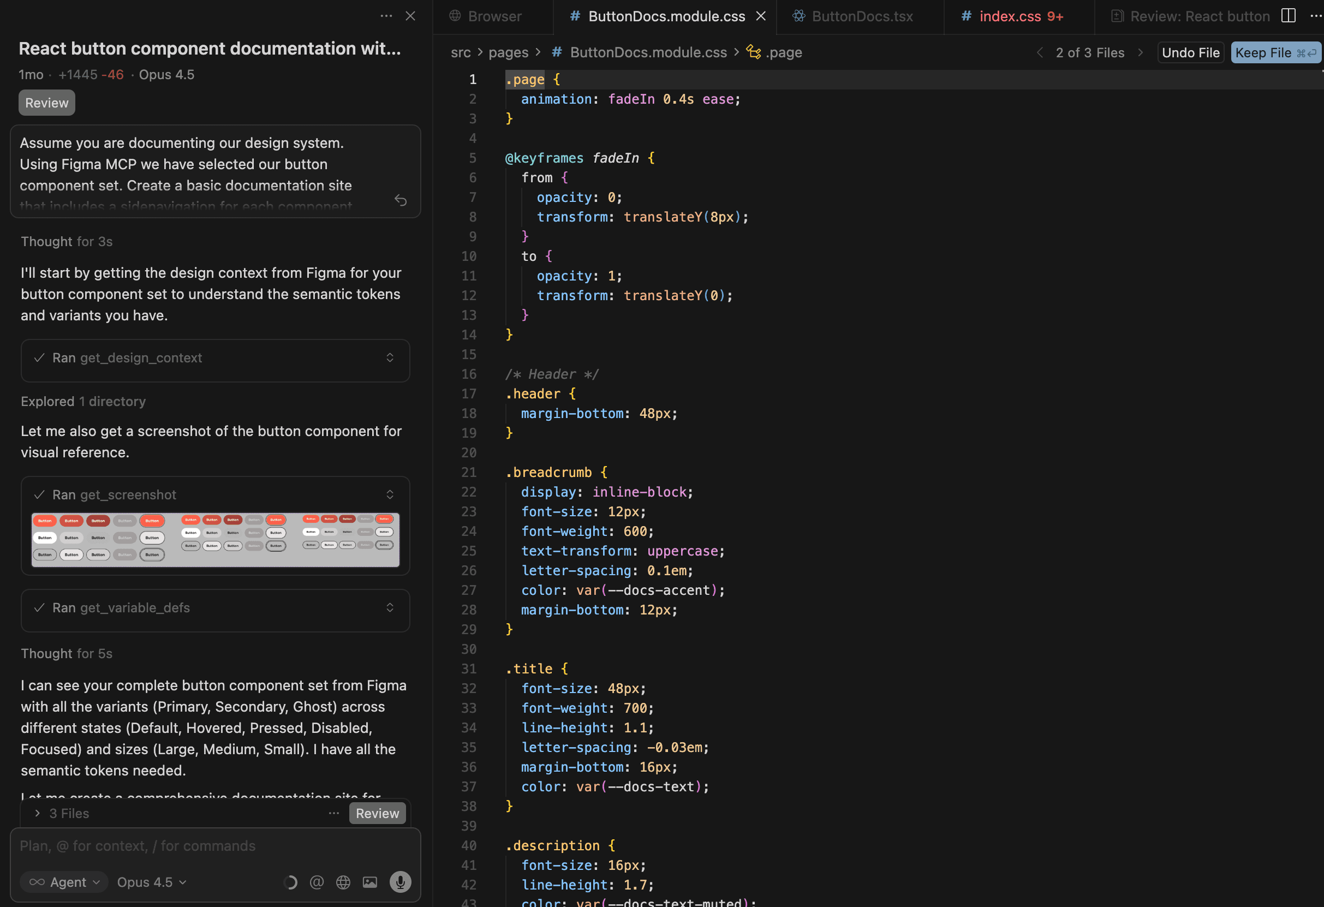This screenshot has height=907, width=1324.
Task: Click the microphone voice input icon
Action: (x=400, y=882)
